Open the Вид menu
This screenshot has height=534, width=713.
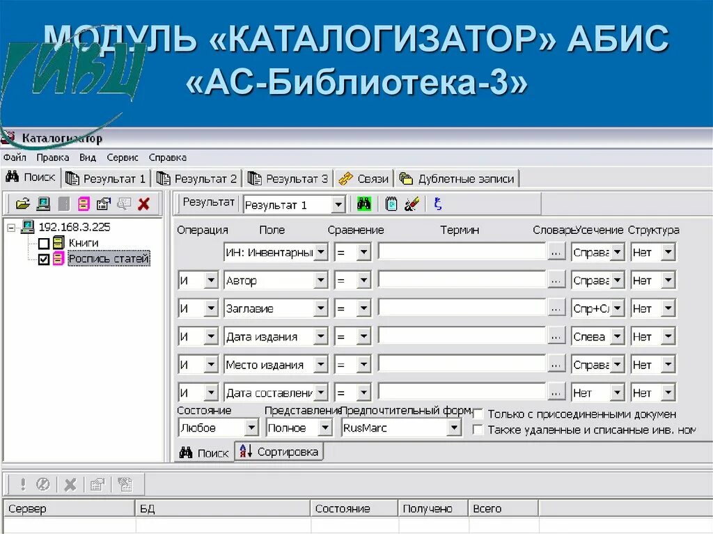[87, 157]
